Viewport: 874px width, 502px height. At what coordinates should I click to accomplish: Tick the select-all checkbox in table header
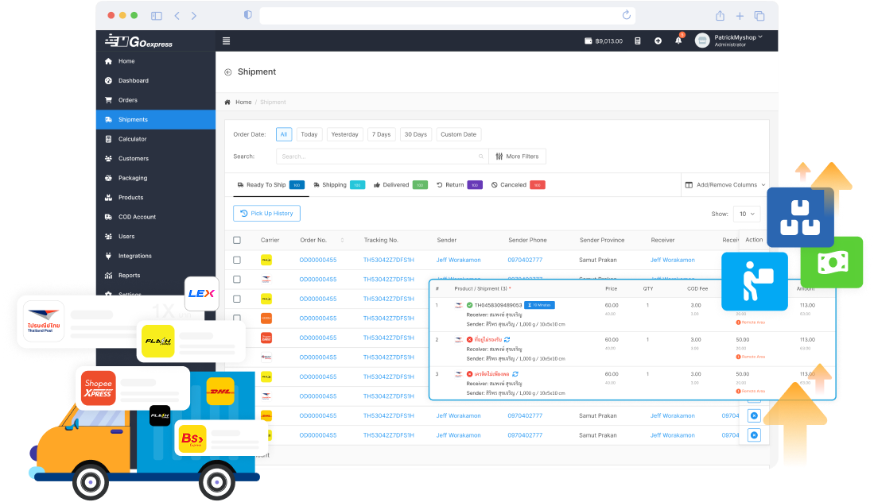tap(237, 241)
